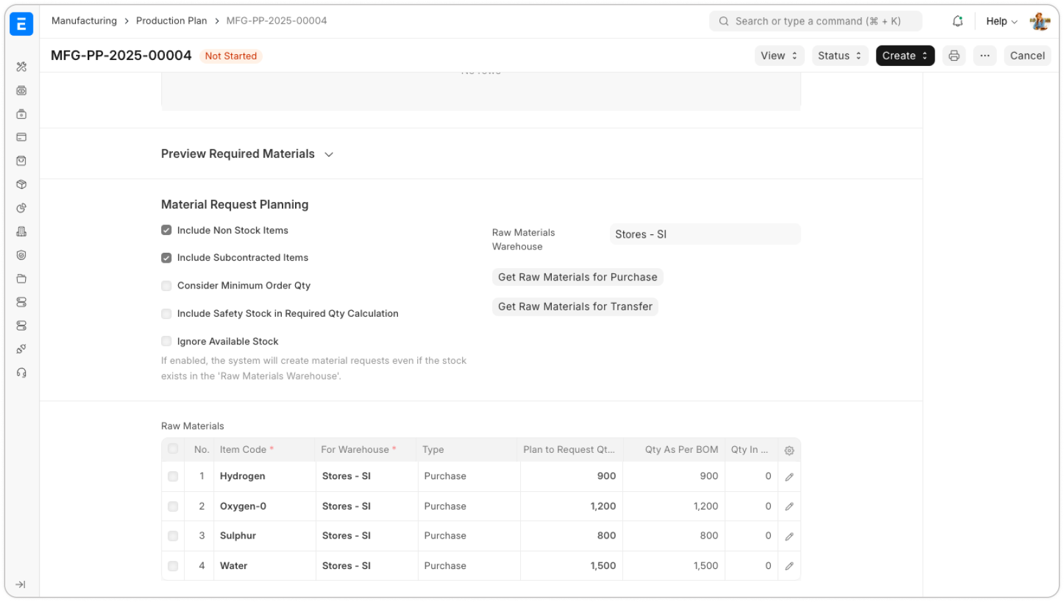Open Raw Materials table settings gear
Image resolution: width=1064 pixels, height=602 pixels.
coord(789,451)
